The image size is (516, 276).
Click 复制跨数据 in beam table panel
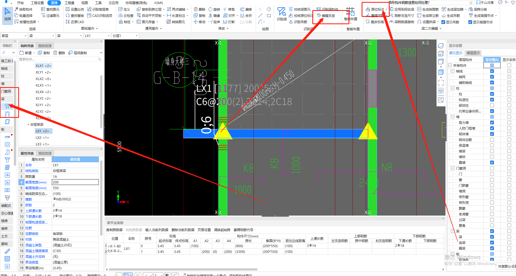pos(114,230)
